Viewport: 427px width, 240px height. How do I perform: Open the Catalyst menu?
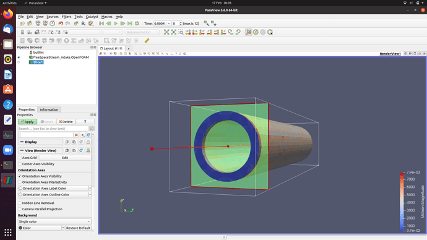click(92, 17)
